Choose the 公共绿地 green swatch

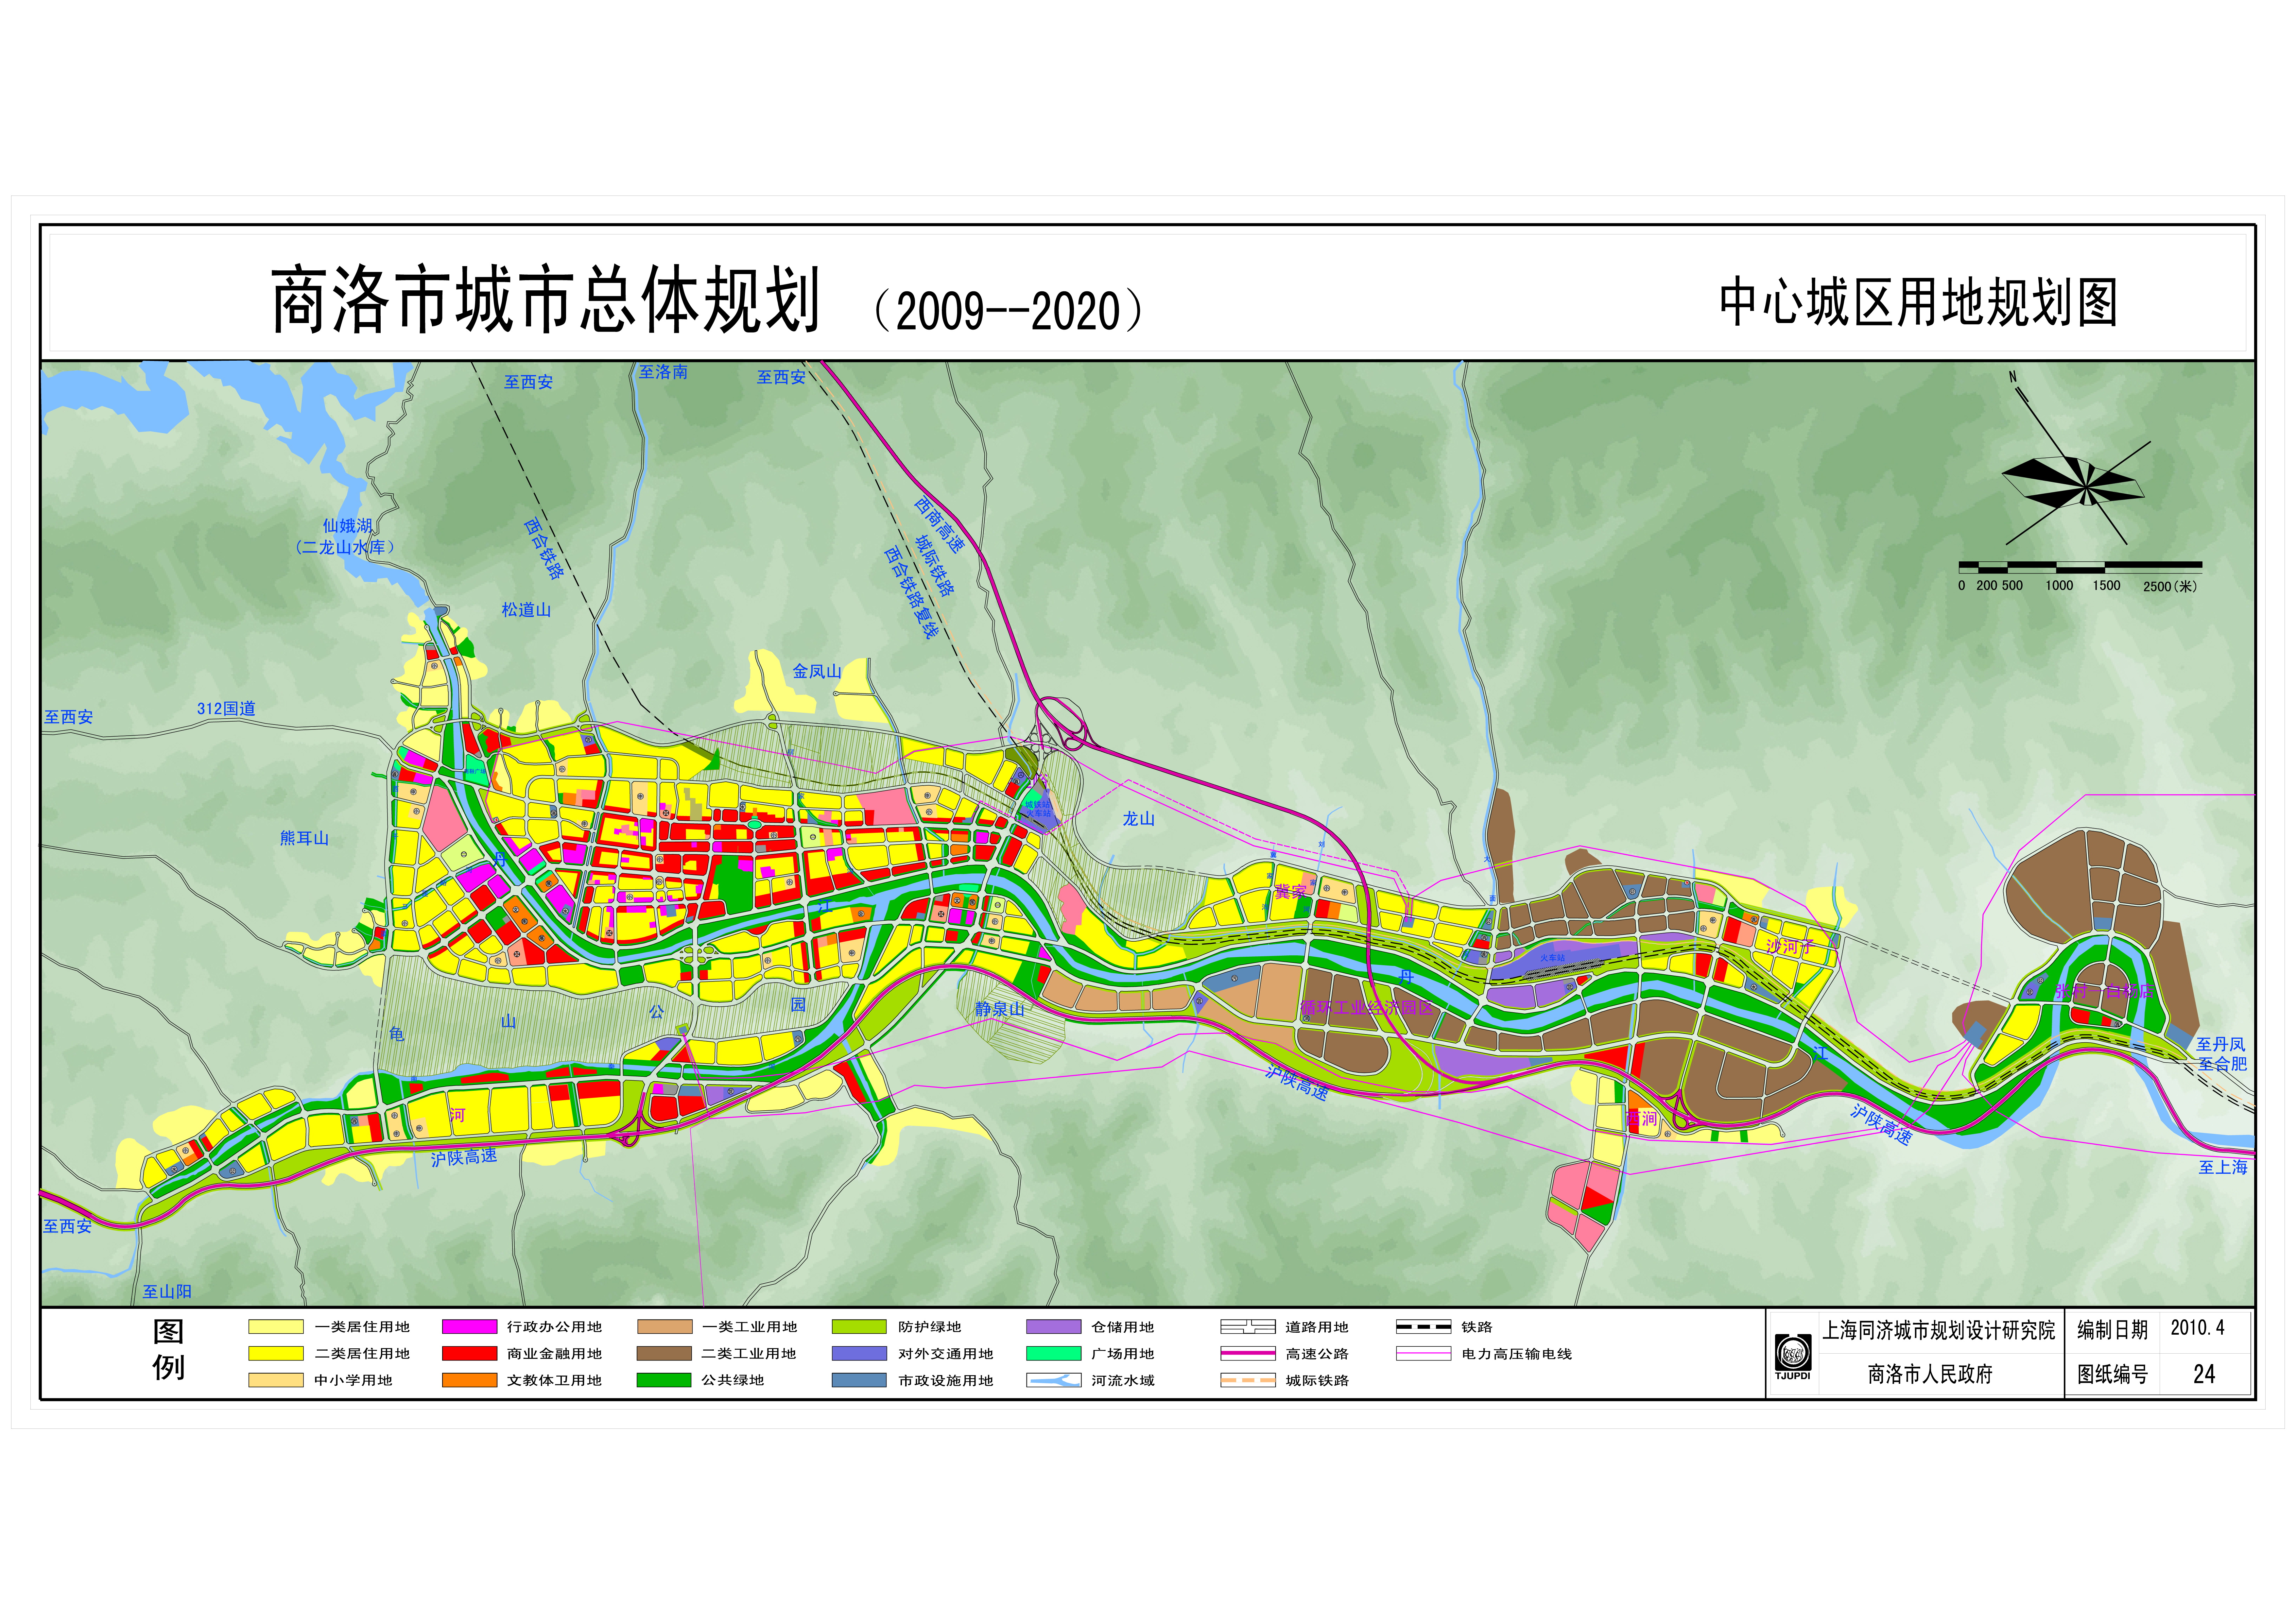(664, 1380)
